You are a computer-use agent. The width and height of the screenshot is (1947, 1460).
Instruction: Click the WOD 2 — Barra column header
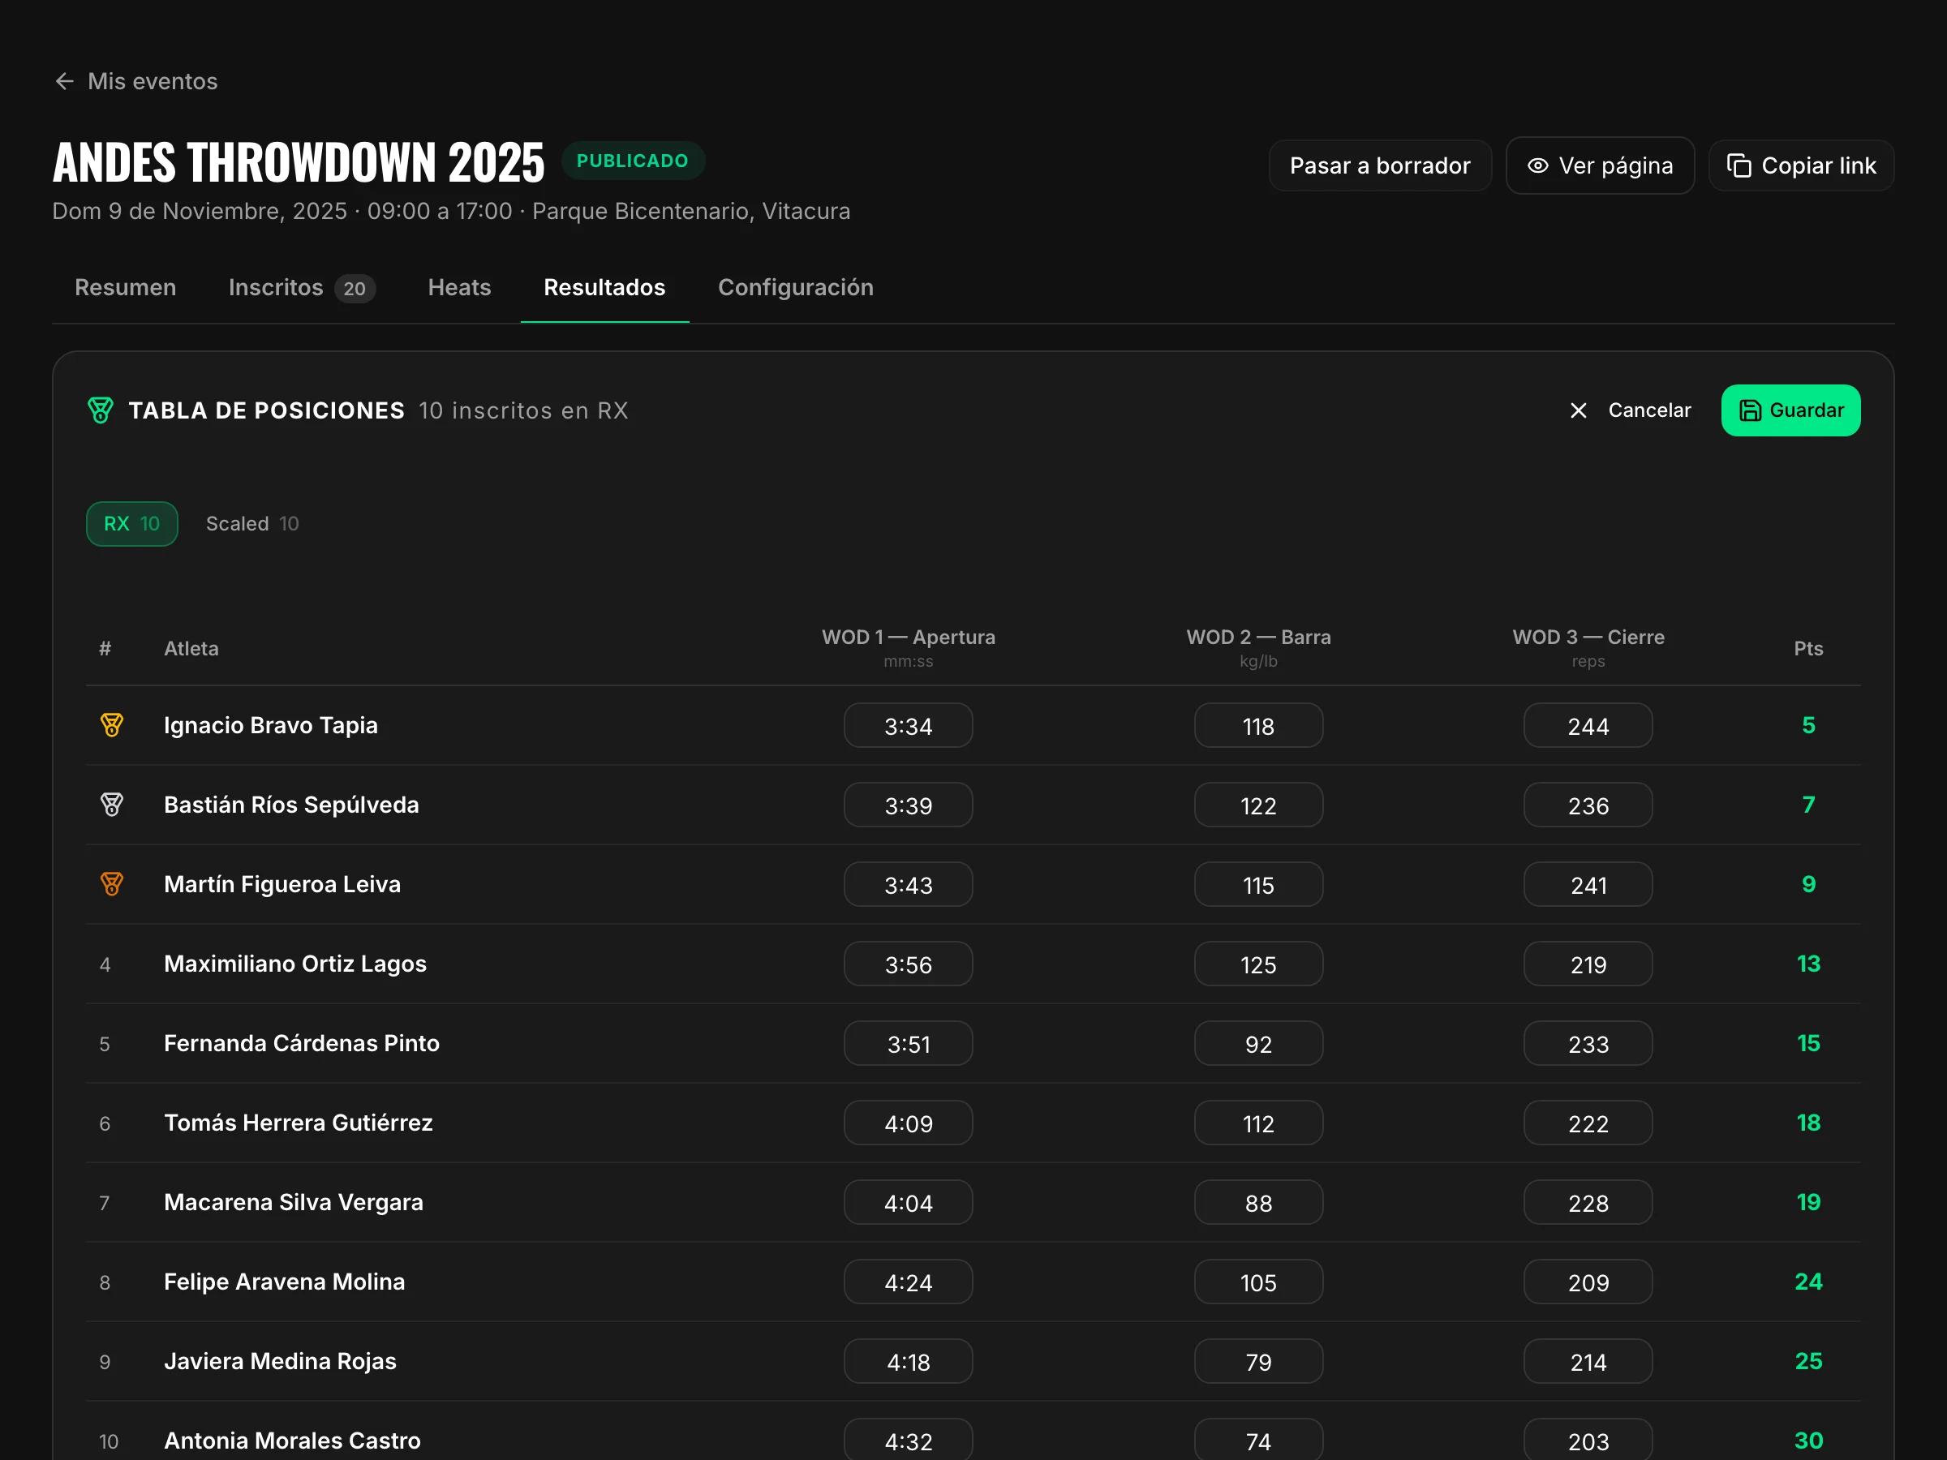pyautogui.click(x=1259, y=648)
